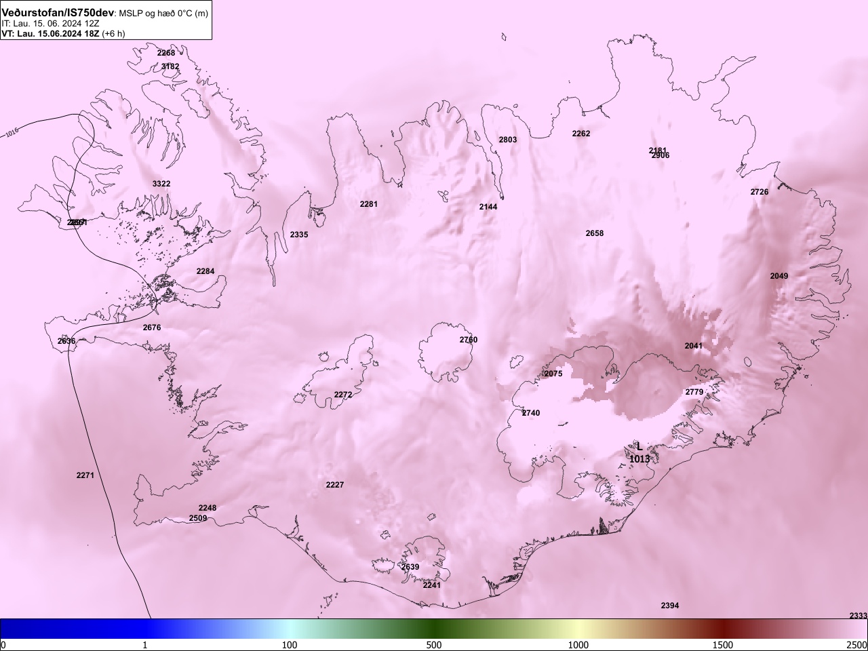
Task: Select the 2740 value
Action: [531, 413]
